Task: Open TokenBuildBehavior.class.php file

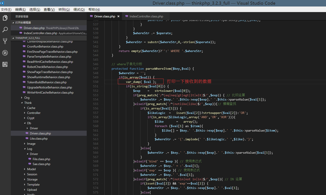Action: [47, 82]
